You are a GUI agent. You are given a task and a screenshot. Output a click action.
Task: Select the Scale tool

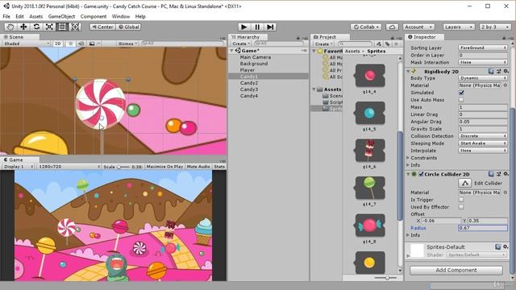(x=49, y=27)
